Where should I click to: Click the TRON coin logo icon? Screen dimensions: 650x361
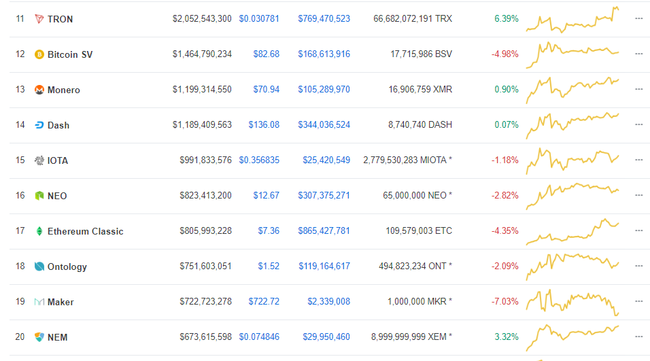[39, 19]
